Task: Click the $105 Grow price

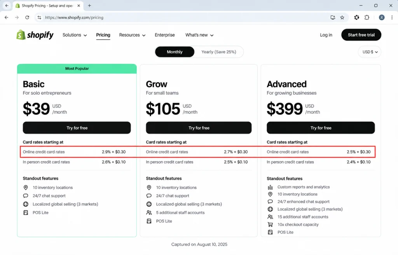Action: coord(163,109)
